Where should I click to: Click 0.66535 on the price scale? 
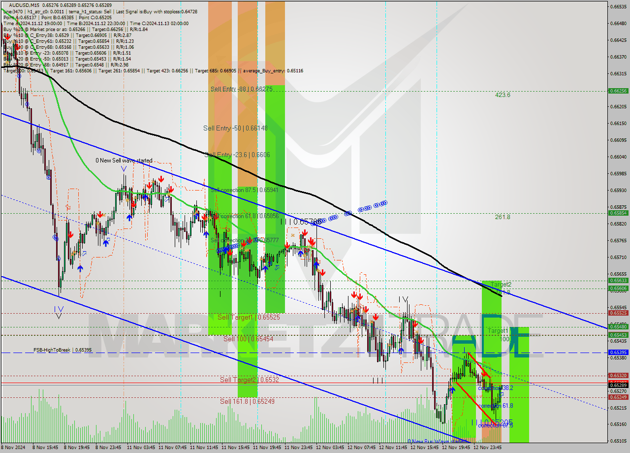(618, 7)
